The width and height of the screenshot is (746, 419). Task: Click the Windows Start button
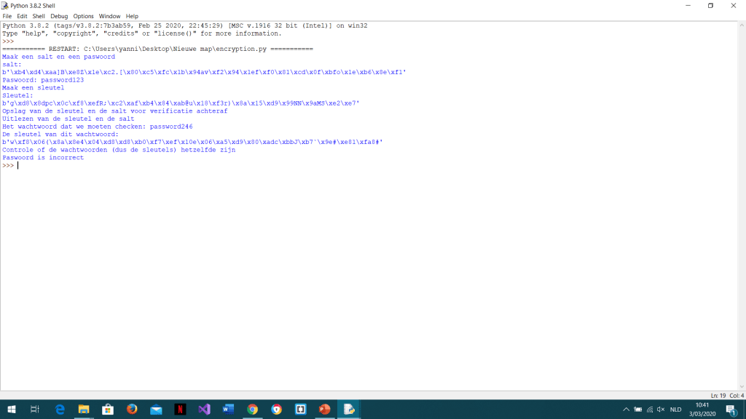click(x=11, y=410)
